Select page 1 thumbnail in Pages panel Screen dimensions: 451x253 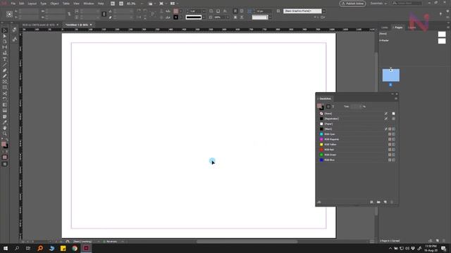[391, 75]
